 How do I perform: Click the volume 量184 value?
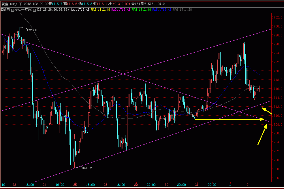[136, 4]
